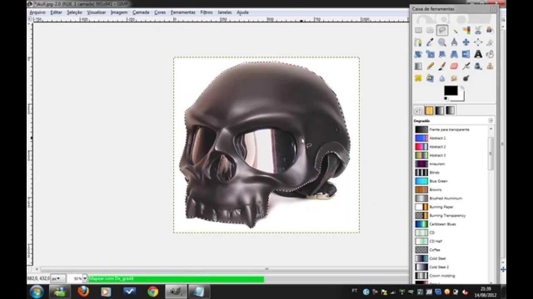Click the black foreground color swatch

(451, 91)
